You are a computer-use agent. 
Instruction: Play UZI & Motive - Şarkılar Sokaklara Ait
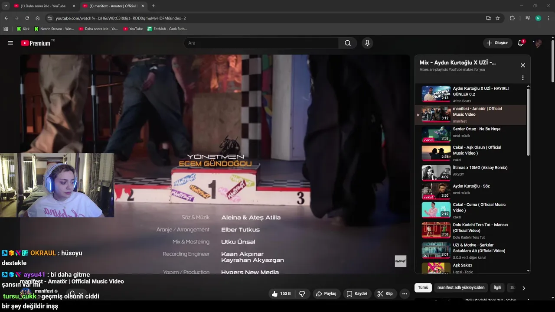tap(470, 250)
